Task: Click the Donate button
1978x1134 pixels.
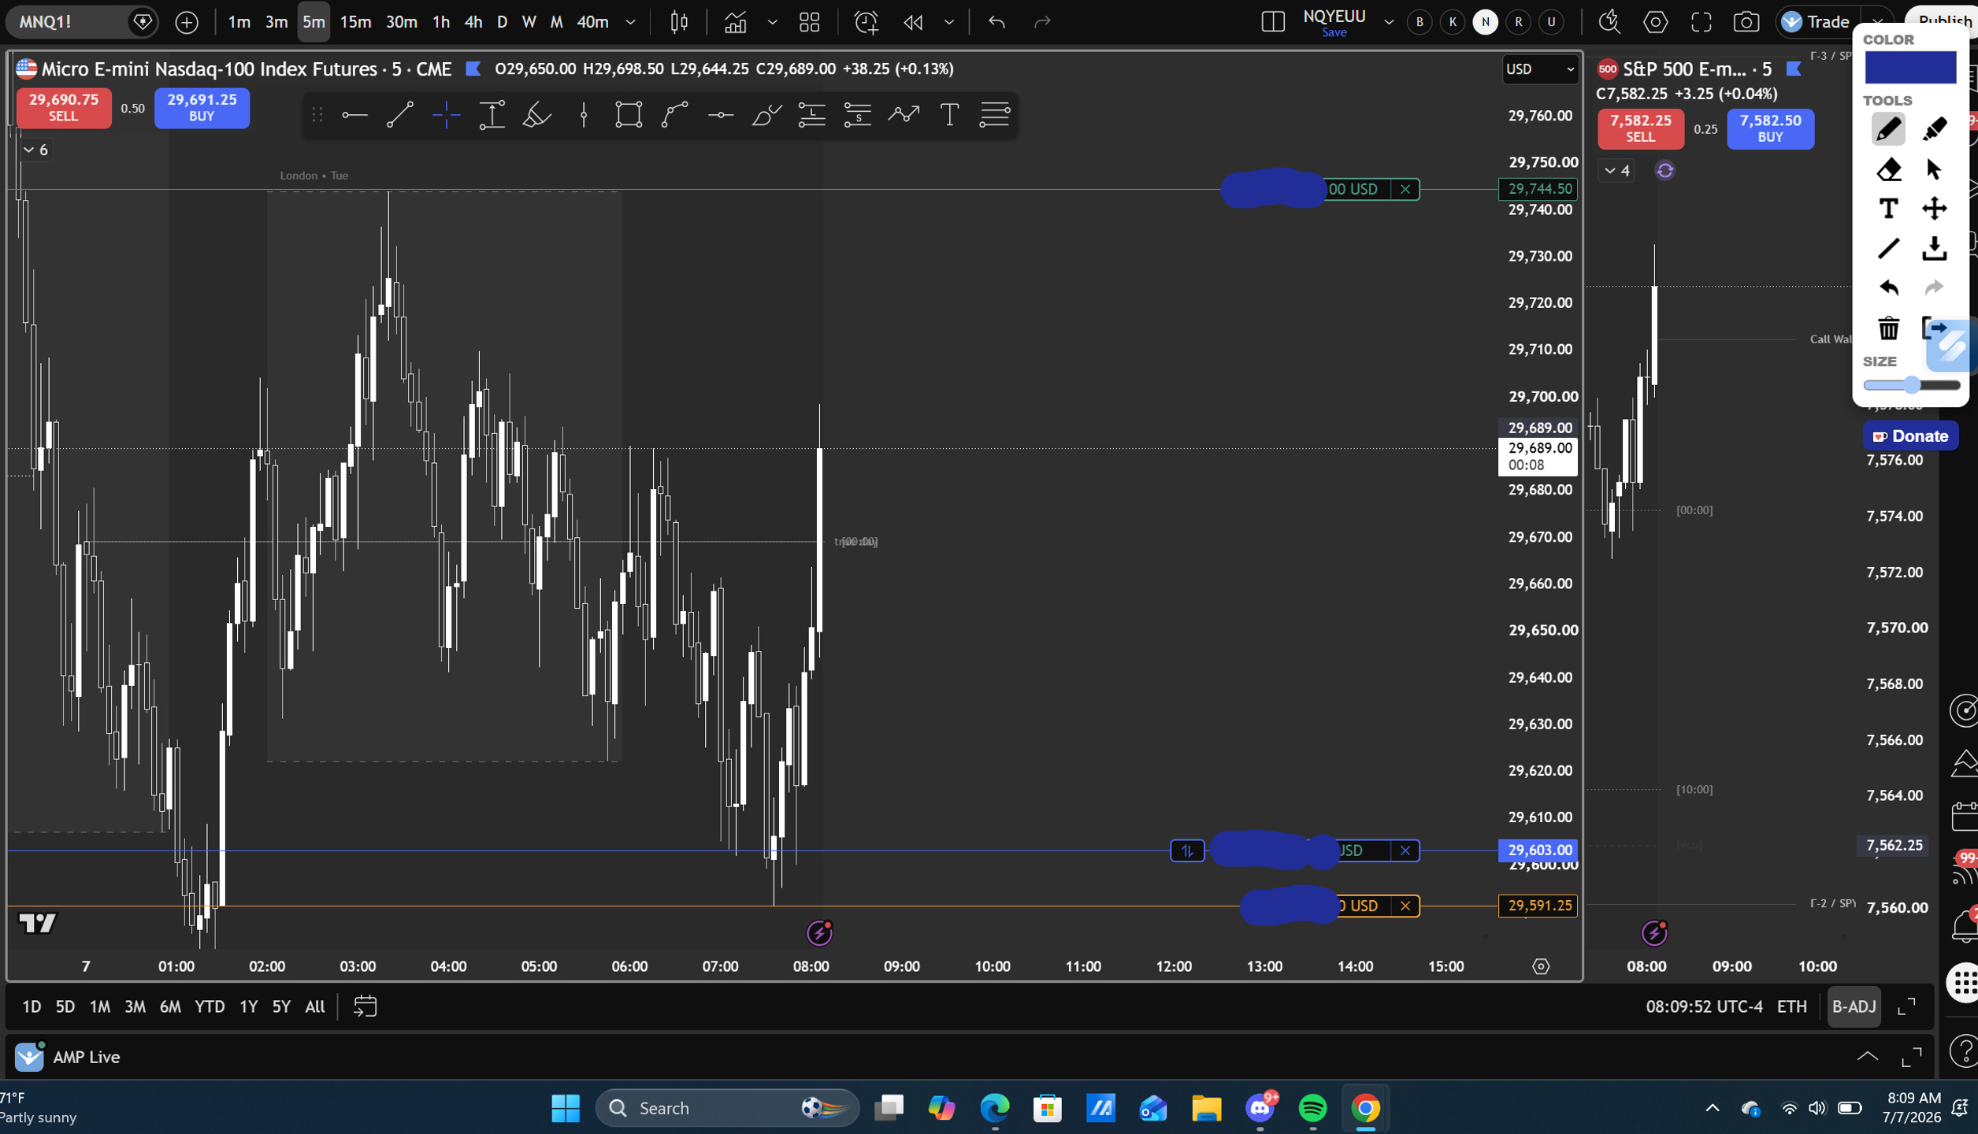Action: pyautogui.click(x=1910, y=435)
